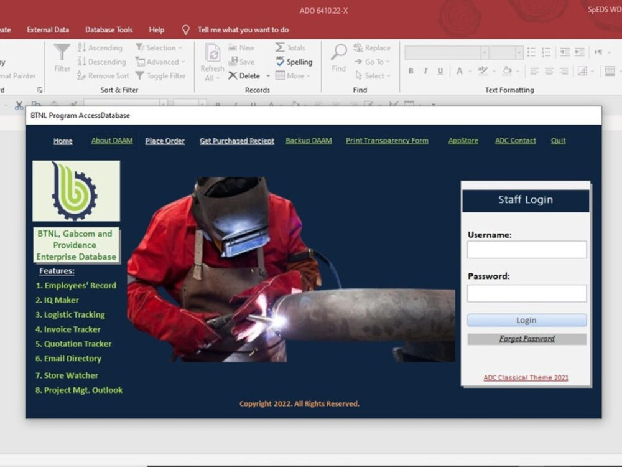Click the Save record button
The height and width of the screenshot is (467, 622).
tap(241, 62)
